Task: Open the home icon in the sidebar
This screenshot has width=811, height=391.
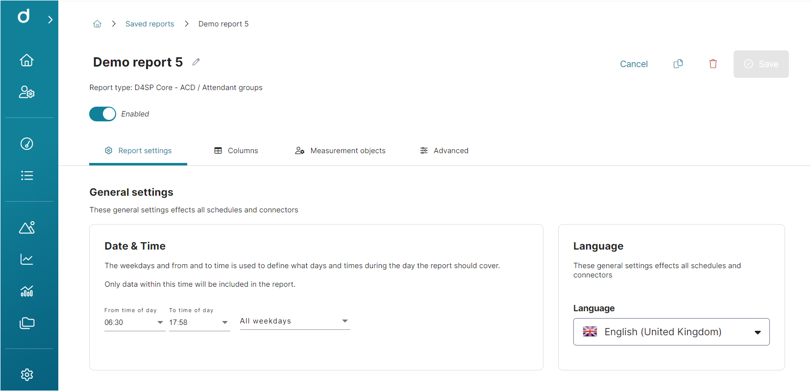Action: (26, 60)
